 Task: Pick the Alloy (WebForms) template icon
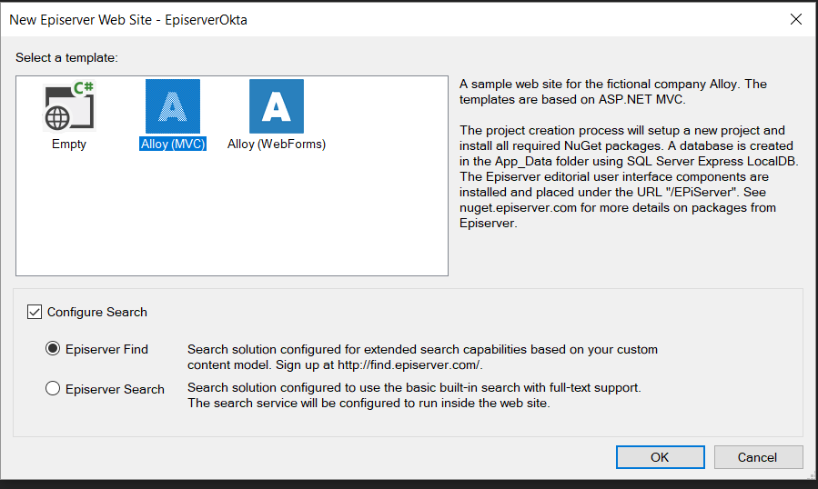(276, 106)
